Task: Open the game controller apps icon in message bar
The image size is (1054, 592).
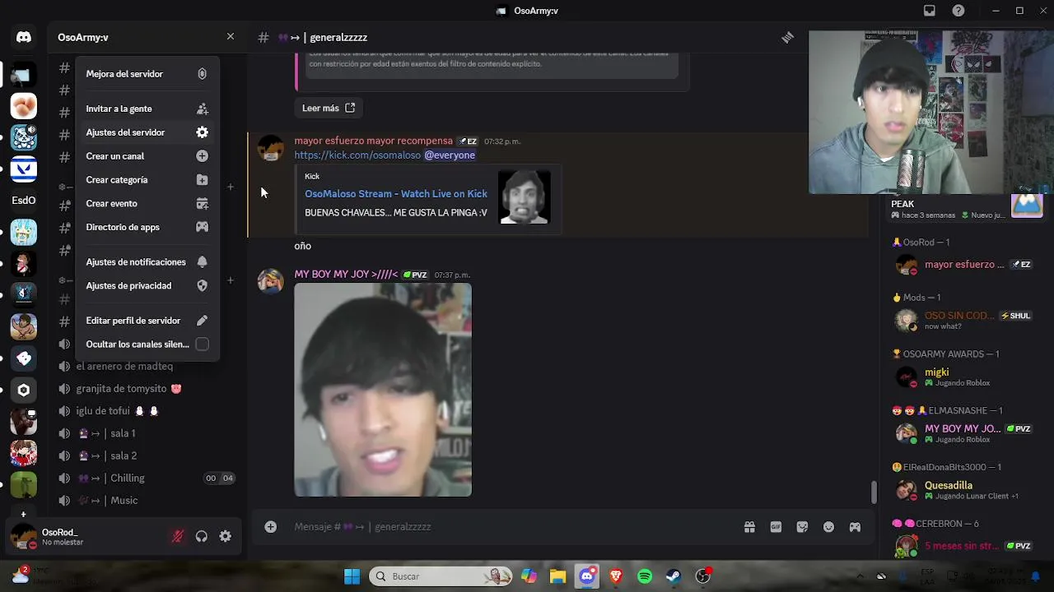Action: tap(855, 527)
